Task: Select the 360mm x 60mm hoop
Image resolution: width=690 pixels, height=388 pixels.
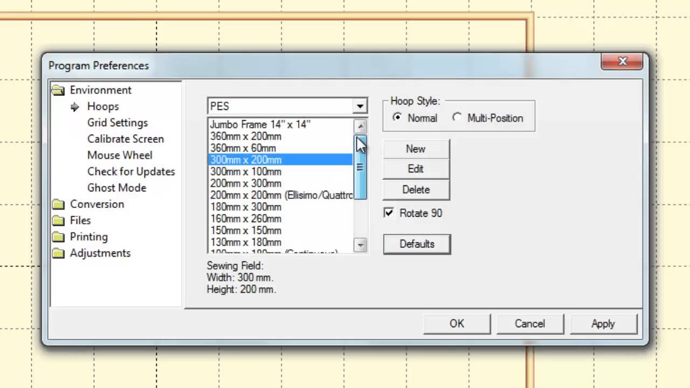Action: [280, 148]
